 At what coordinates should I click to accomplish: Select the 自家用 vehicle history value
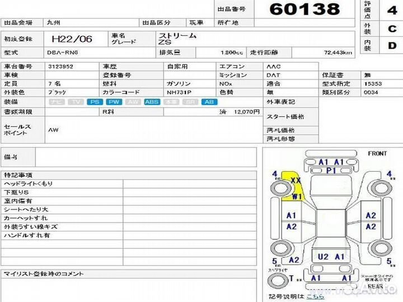tap(177, 67)
